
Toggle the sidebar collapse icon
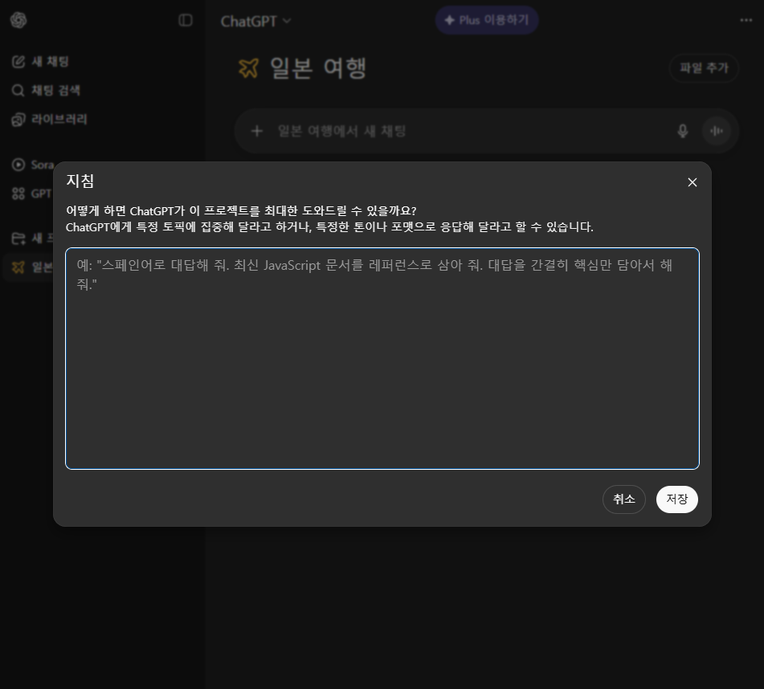pyautogui.click(x=186, y=20)
